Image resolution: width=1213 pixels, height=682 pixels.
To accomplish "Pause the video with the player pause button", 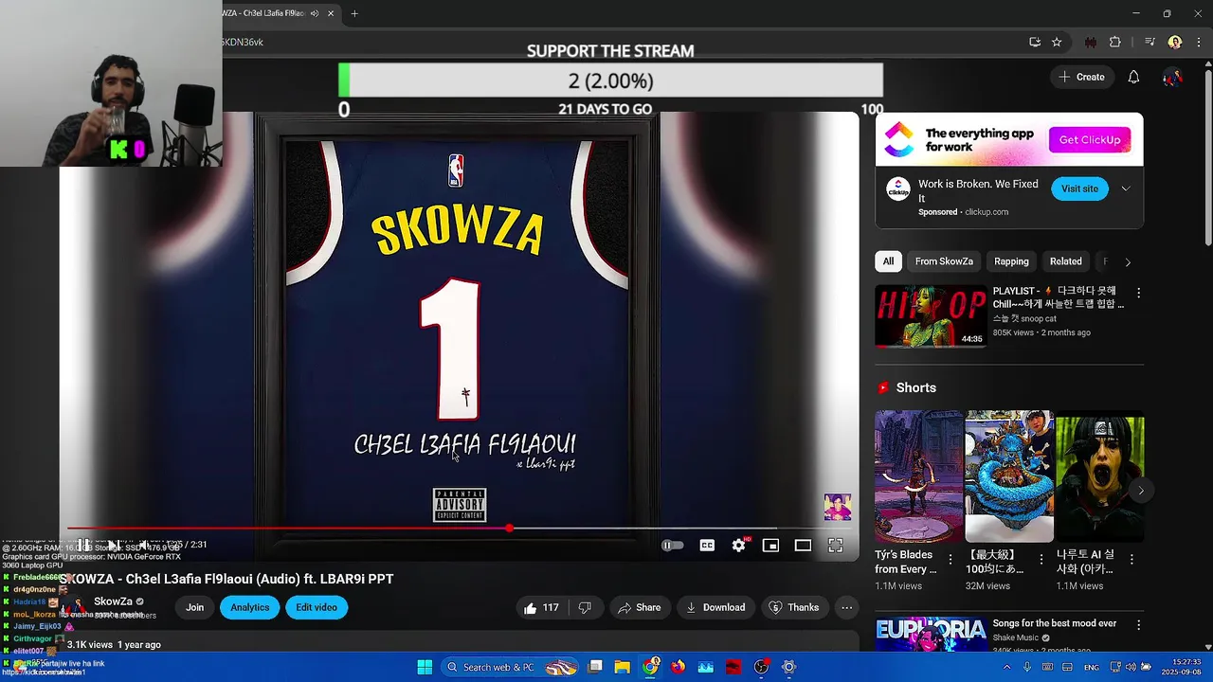I will pos(83,545).
